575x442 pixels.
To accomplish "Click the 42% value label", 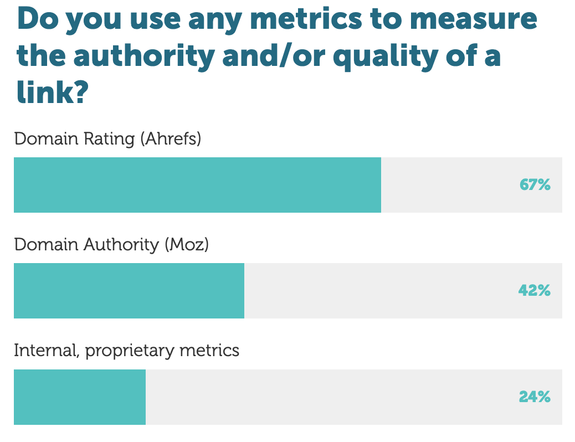I will (x=535, y=291).
